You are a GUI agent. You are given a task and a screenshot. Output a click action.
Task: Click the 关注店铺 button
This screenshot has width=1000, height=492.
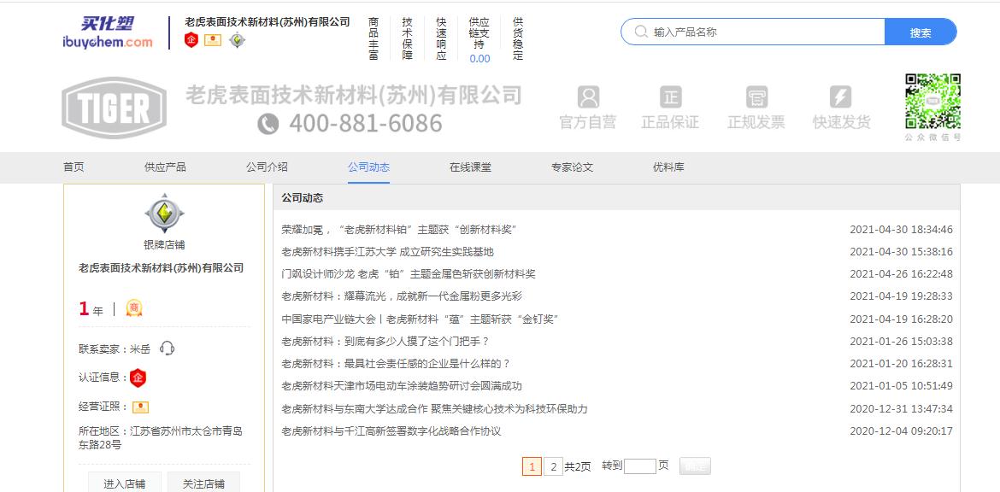click(203, 483)
